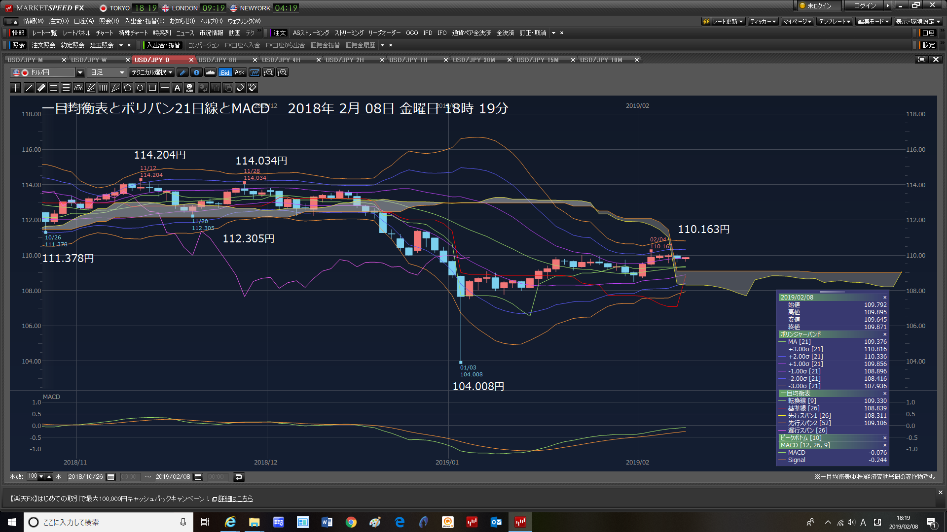
Task: Select the circle drawing tool
Action: tap(140, 88)
